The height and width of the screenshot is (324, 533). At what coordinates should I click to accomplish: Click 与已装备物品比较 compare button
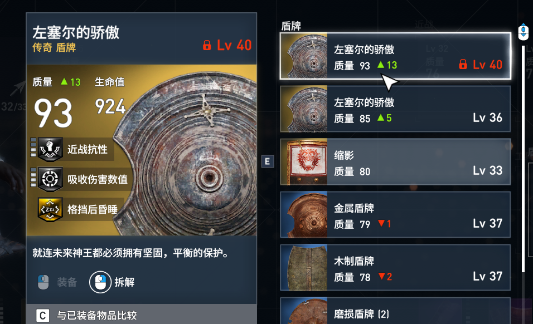(97, 315)
